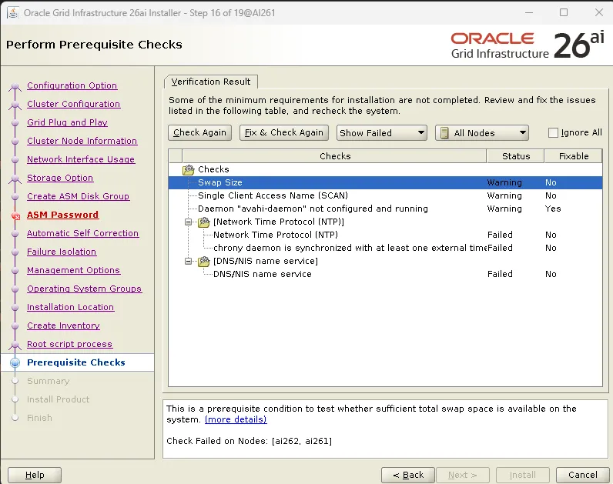Viewport: 613px width, 484px height.
Task: Open Installation Location step
Action: (x=70, y=307)
